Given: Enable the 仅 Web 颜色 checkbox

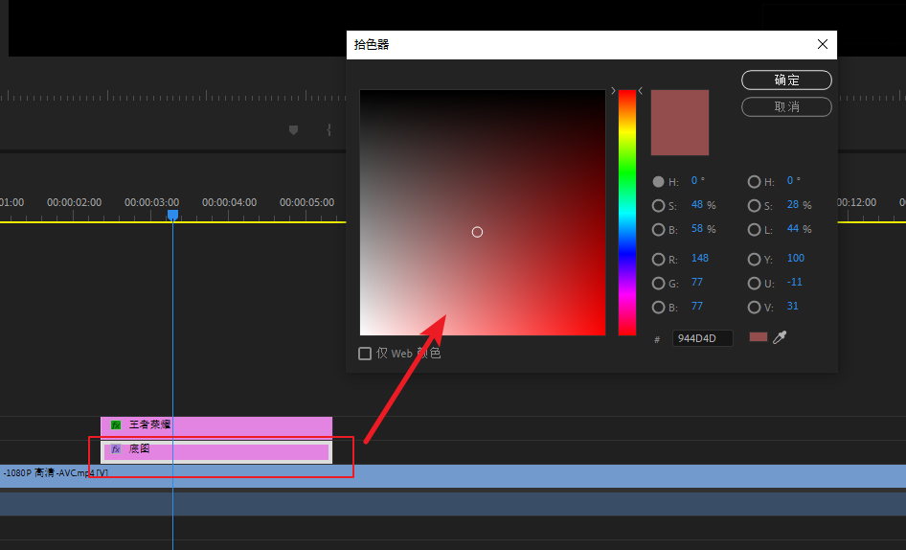Looking at the screenshot, I should pos(365,354).
